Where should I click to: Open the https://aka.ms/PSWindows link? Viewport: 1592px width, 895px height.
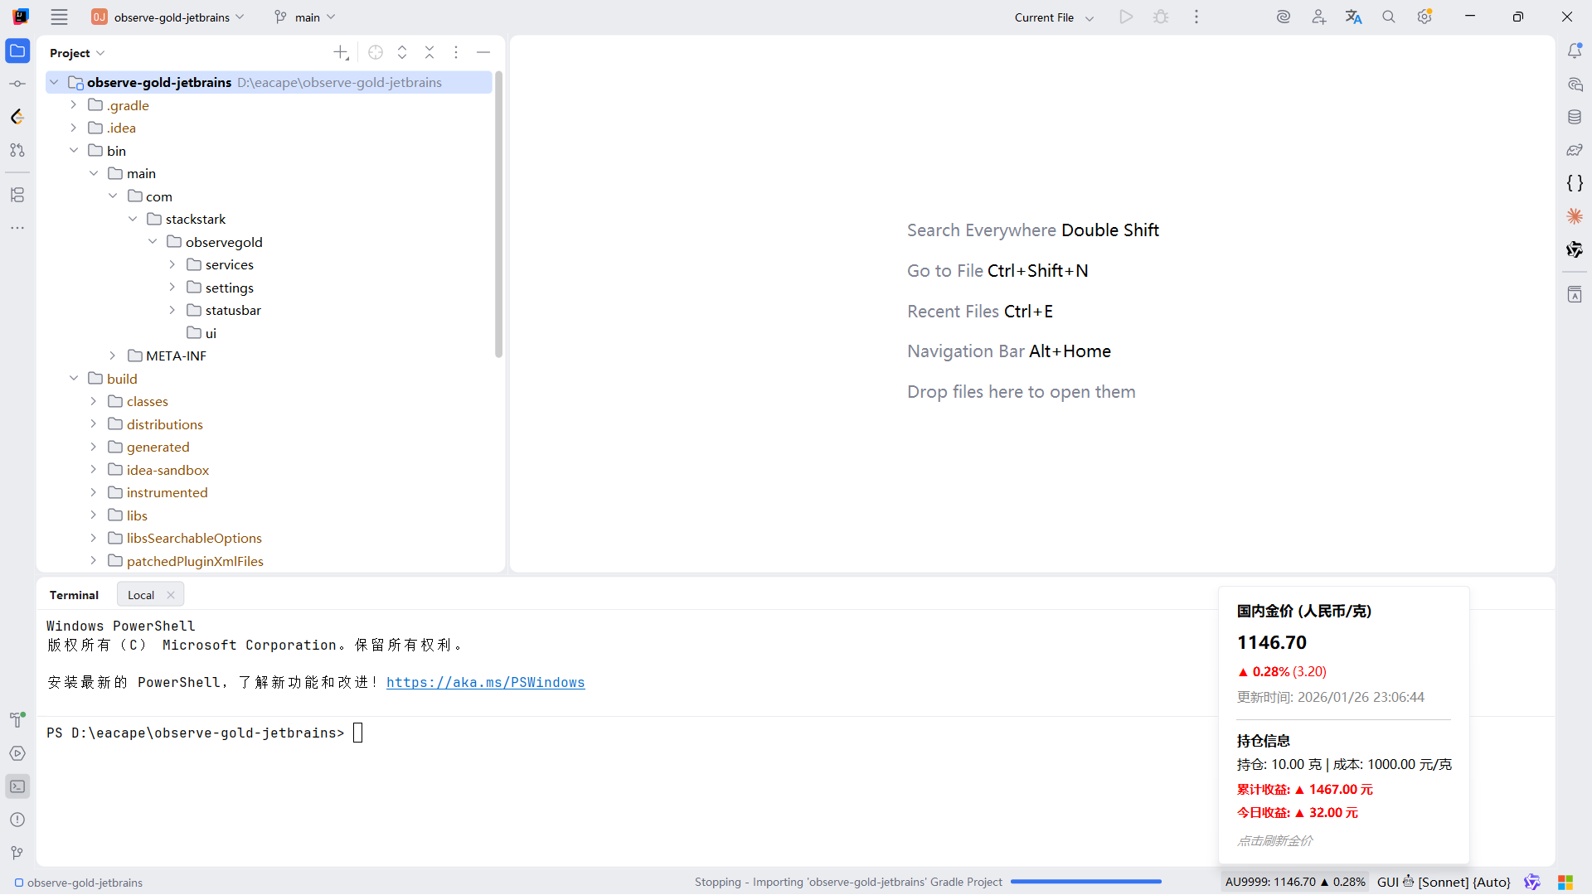[x=485, y=682]
